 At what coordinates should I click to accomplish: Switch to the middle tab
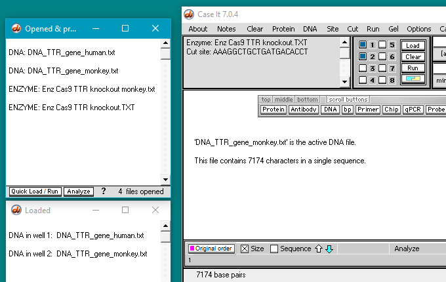[283, 100]
